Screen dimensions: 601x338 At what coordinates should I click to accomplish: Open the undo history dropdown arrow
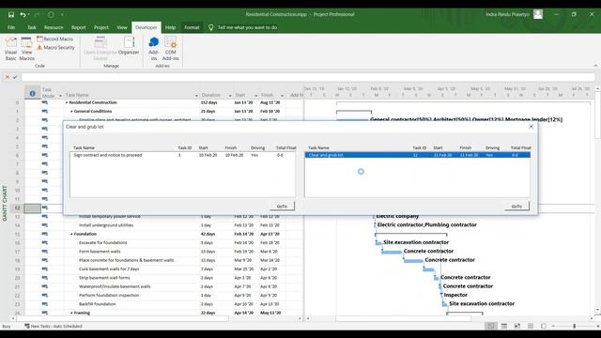click(x=29, y=15)
